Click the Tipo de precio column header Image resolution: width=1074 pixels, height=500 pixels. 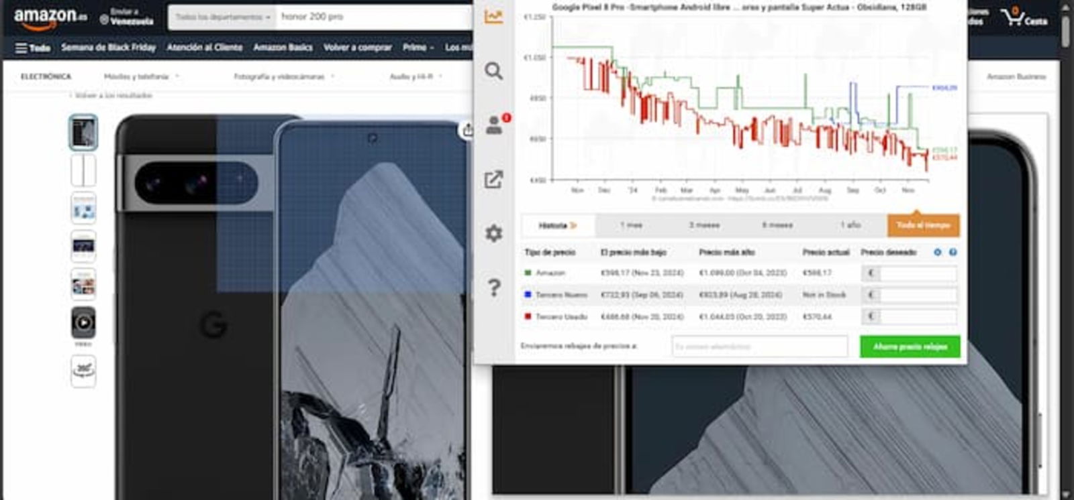tap(550, 252)
